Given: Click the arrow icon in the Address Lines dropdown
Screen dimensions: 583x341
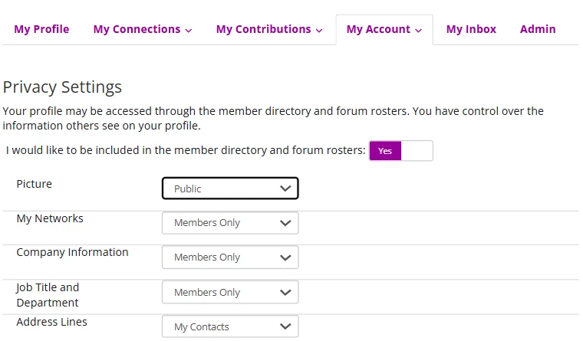Looking at the screenshot, I should click(x=285, y=326).
